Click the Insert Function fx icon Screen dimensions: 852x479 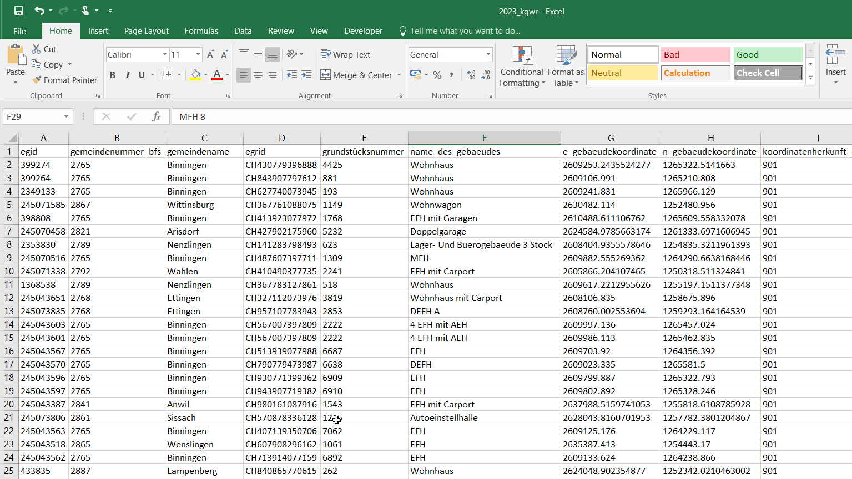tap(156, 116)
